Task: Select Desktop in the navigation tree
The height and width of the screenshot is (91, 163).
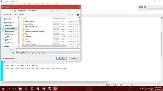Action: point(10,26)
